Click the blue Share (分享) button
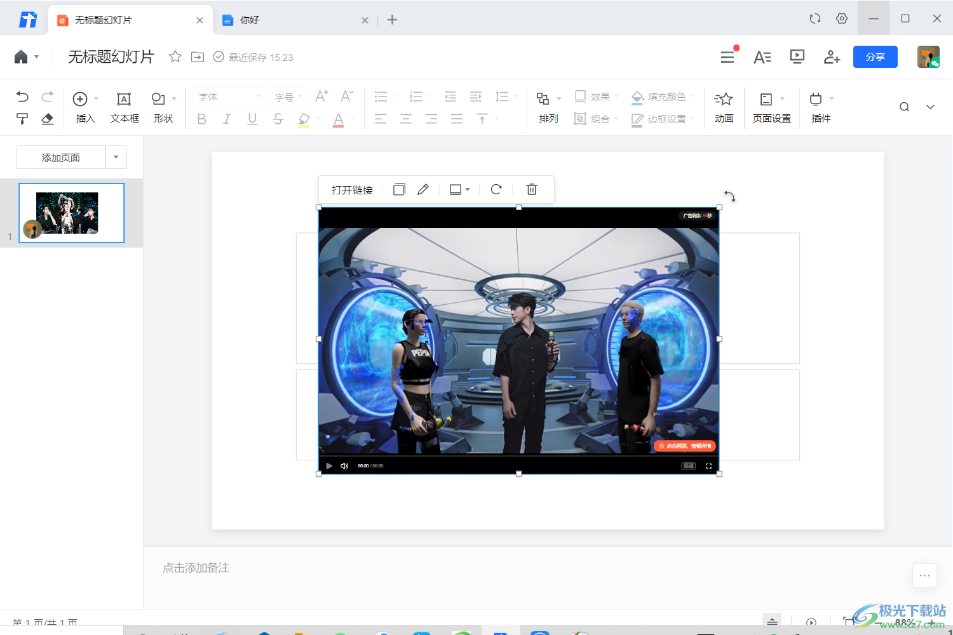Image resolution: width=953 pixels, height=635 pixels. pyautogui.click(x=875, y=57)
